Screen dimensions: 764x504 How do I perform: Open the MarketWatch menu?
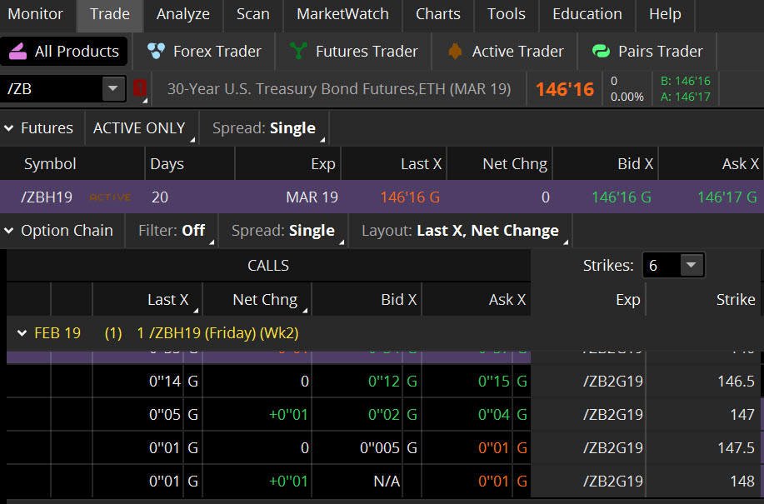[342, 14]
